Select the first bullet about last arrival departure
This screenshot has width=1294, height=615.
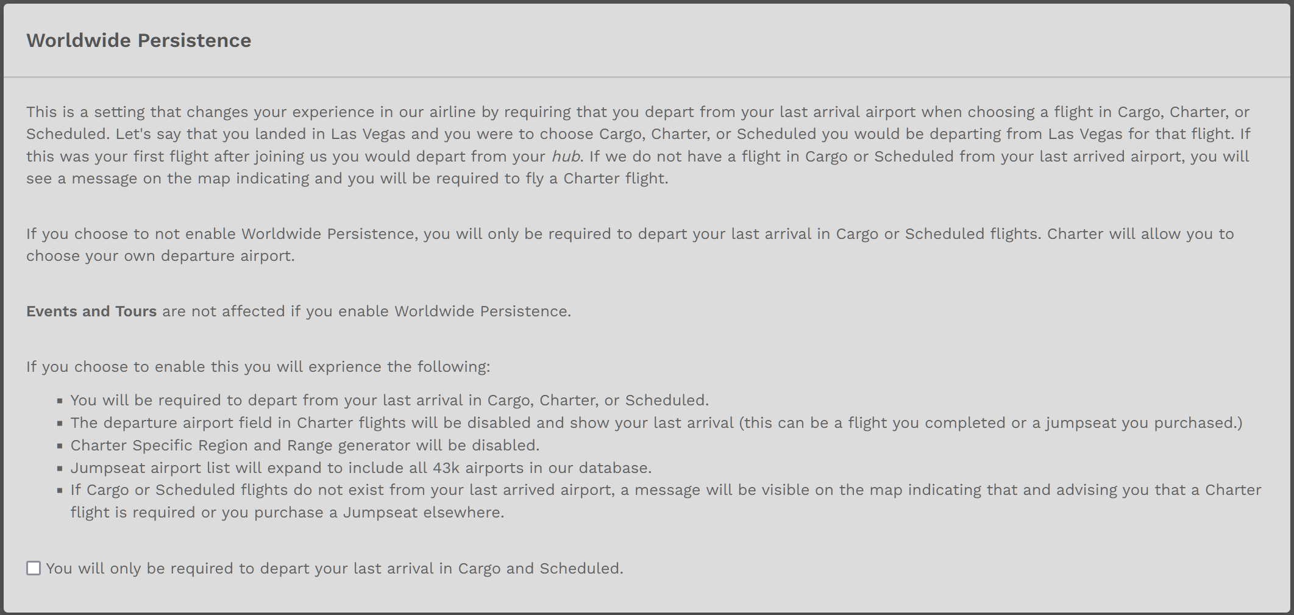point(389,400)
